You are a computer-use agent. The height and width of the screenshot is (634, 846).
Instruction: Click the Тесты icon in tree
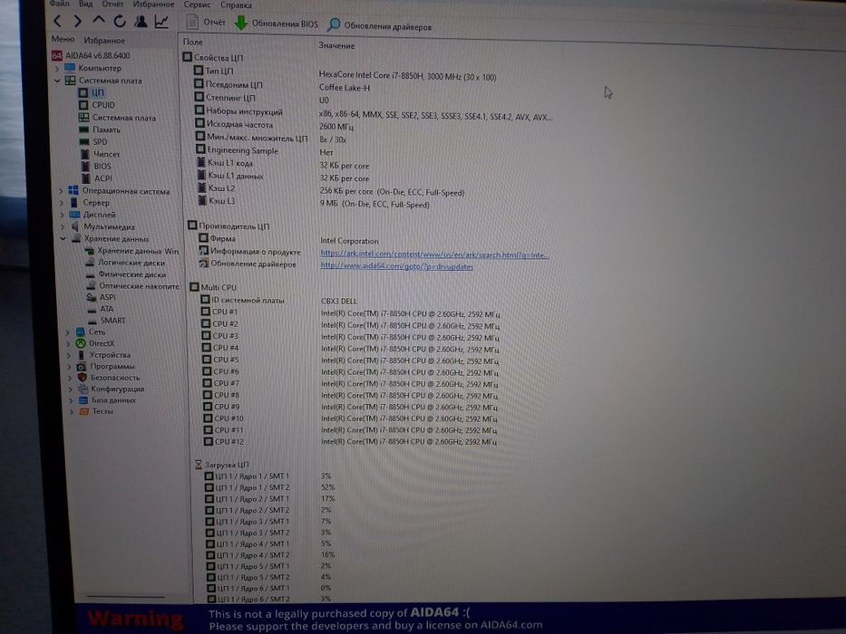pos(83,411)
